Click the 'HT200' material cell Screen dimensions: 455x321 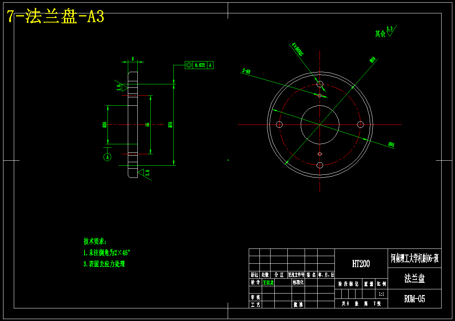(361, 264)
